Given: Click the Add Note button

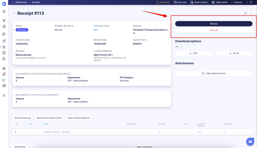Looking at the screenshot, I should coord(20,147).
